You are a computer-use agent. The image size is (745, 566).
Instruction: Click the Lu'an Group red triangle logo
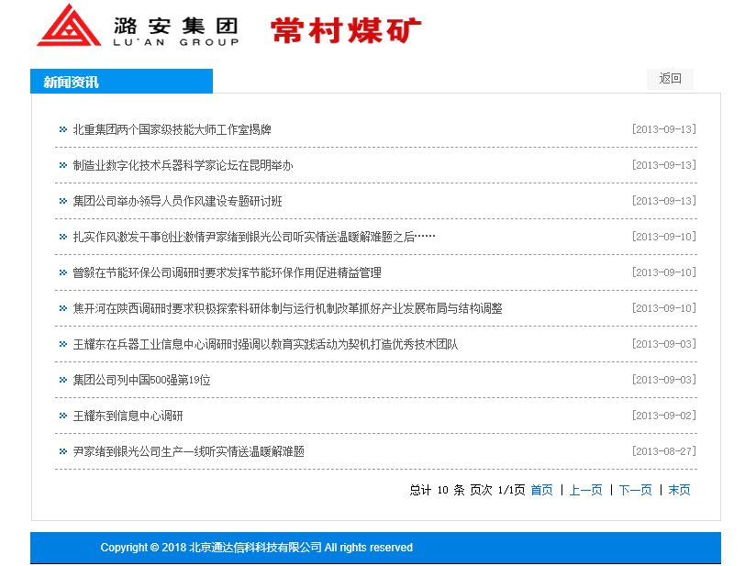[x=68, y=26]
